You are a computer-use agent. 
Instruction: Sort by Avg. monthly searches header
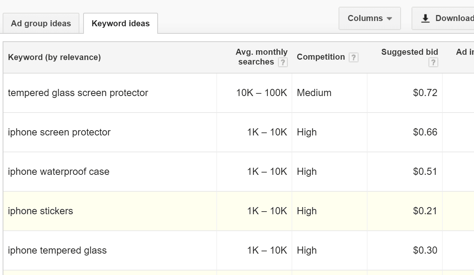click(262, 57)
